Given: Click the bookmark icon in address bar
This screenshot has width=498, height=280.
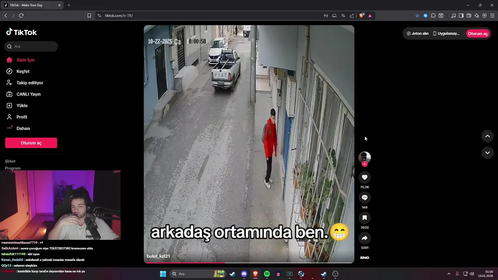Looking at the screenshot, I should click(89, 16).
